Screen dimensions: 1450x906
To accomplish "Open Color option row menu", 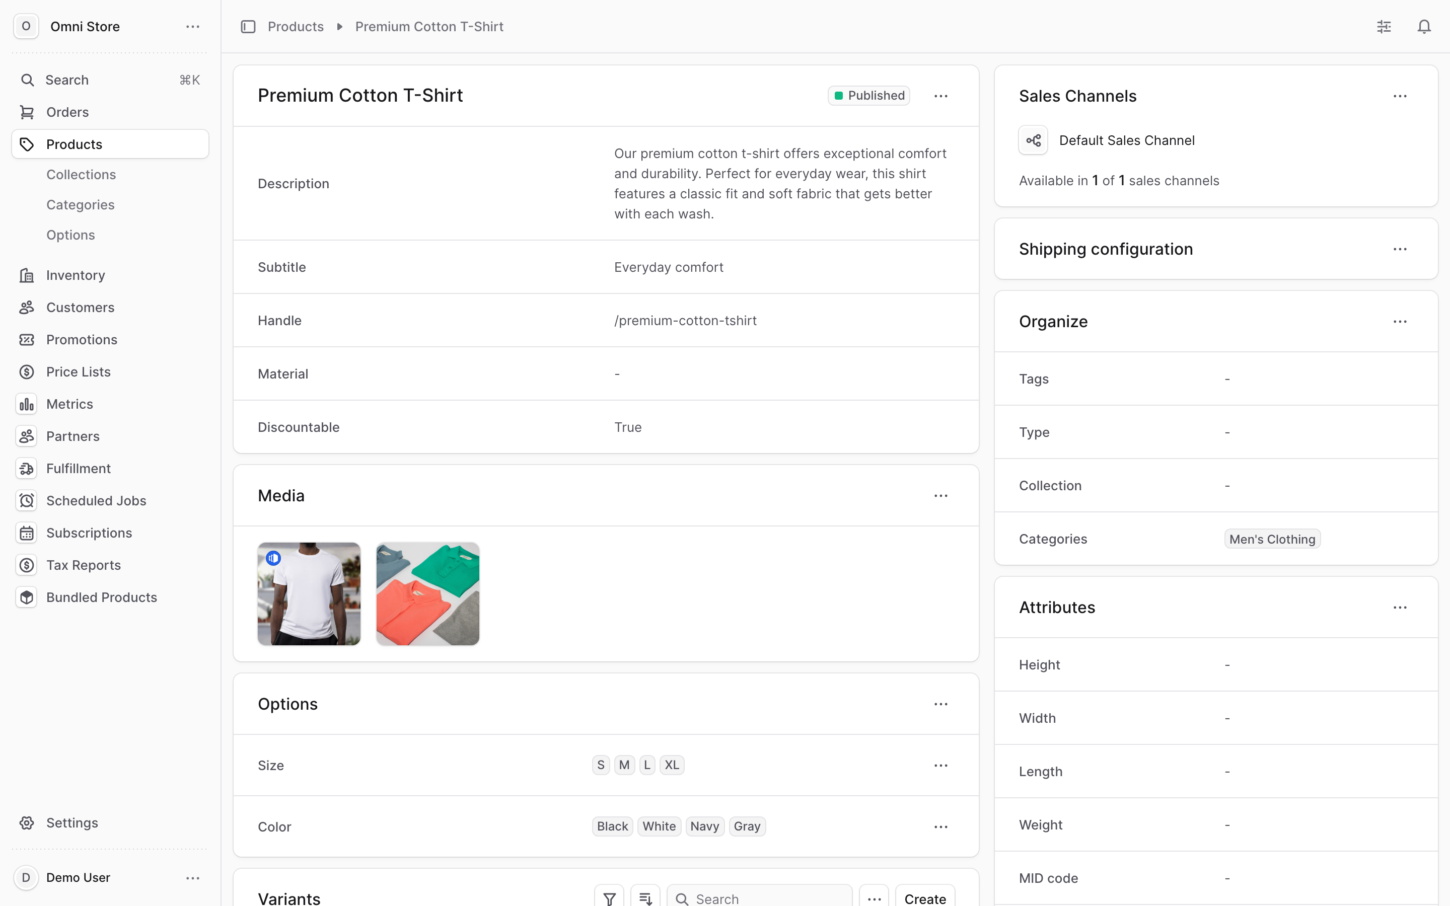I will 940,826.
